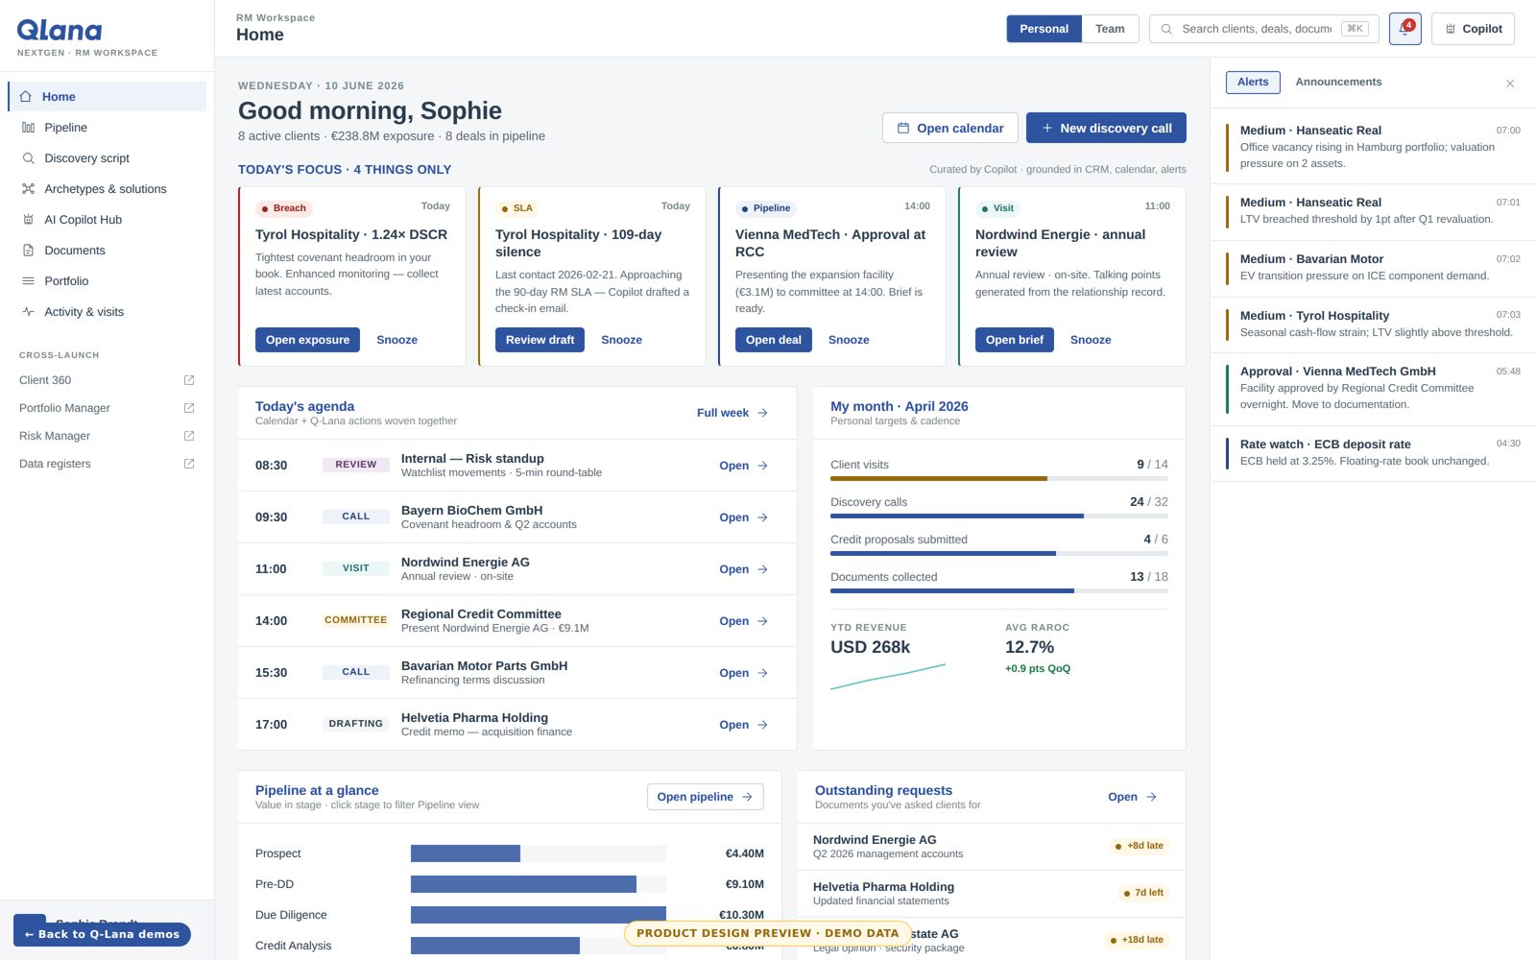Screen dimensions: 1536x960
Task: Click the YTD revenue sparkline chart
Action: click(x=888, y=677)
